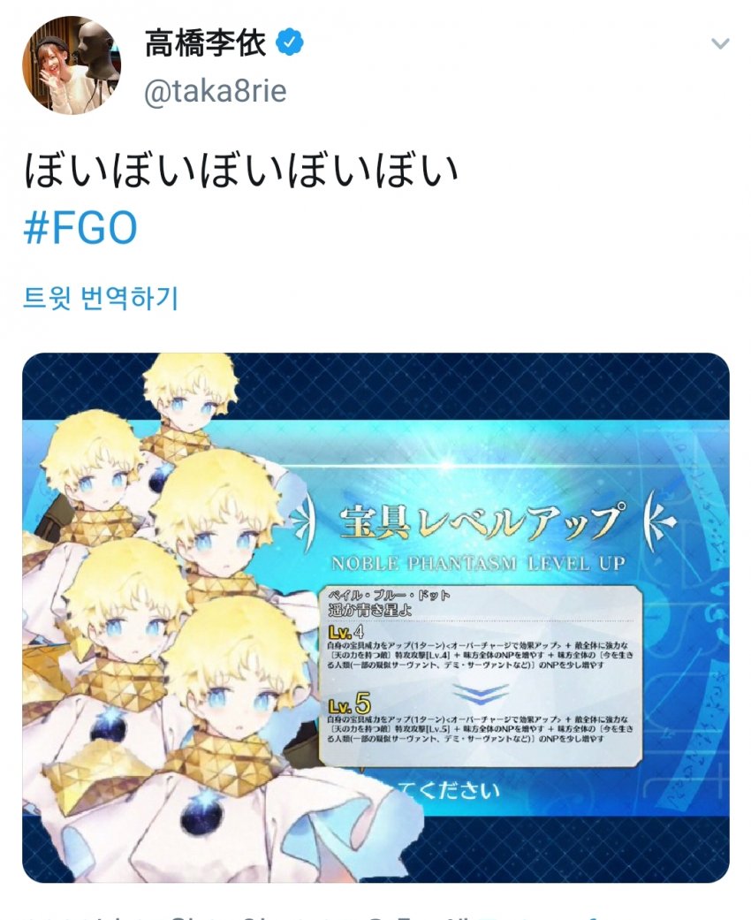This screenshot has width=751, height=920.
Task: Click the NOBLE PHANTASM LEVEL UP subtitle
Action: pyautogui.click(x=477, y=563)
